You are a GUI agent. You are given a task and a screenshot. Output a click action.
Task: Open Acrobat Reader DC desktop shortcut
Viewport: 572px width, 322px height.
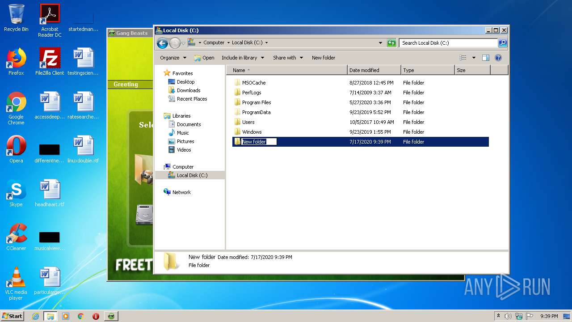[50, 21]
